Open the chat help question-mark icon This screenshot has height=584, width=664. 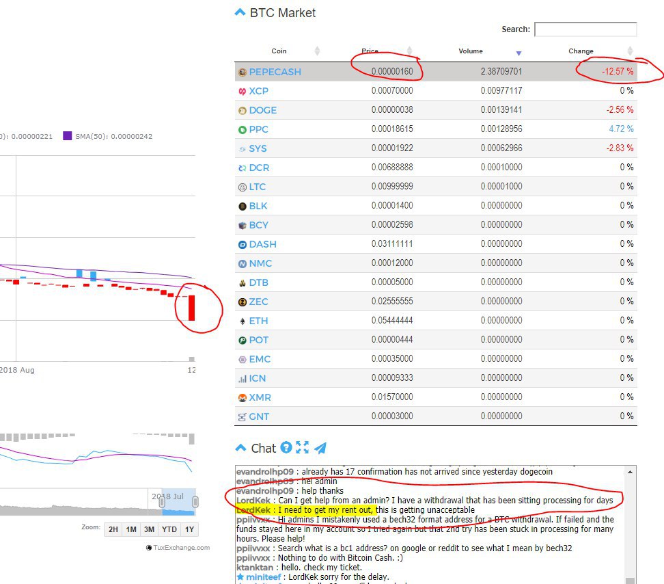coord(286,447)
